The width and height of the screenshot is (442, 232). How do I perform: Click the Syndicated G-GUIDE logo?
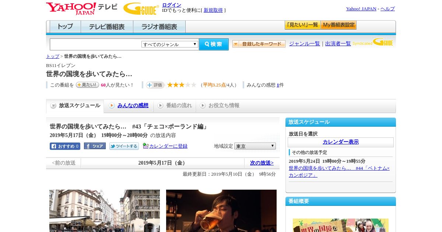click(x=373, y=42)
